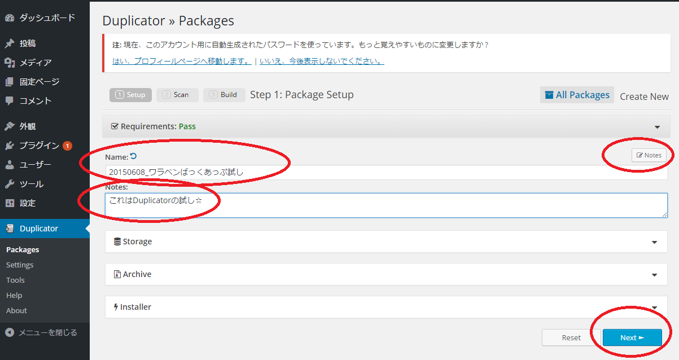The image size is (679, 360).
Task: Click the Setup step tab
Action: click(130, 95)
